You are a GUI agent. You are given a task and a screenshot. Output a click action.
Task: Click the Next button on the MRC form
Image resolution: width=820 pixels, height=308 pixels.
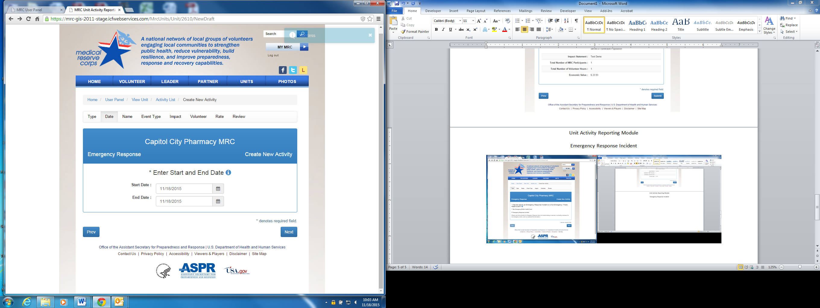[289, 232]
